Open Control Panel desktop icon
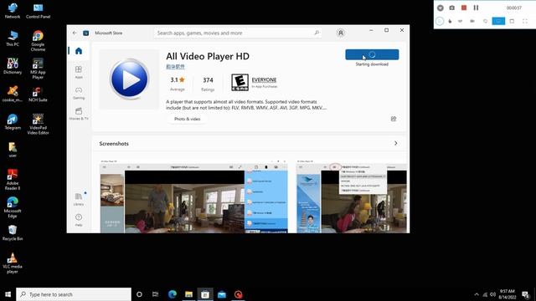Viewport: 536px width, 301px height. tap(38, 11)
